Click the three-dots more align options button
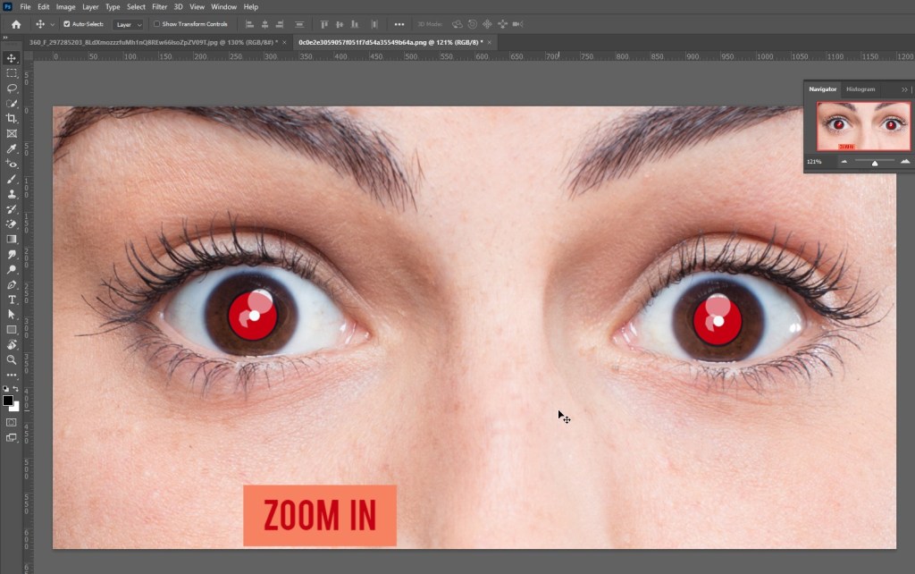 pos(399,24)
